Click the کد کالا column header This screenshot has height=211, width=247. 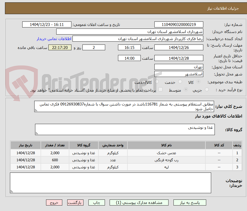pos(219,145)
